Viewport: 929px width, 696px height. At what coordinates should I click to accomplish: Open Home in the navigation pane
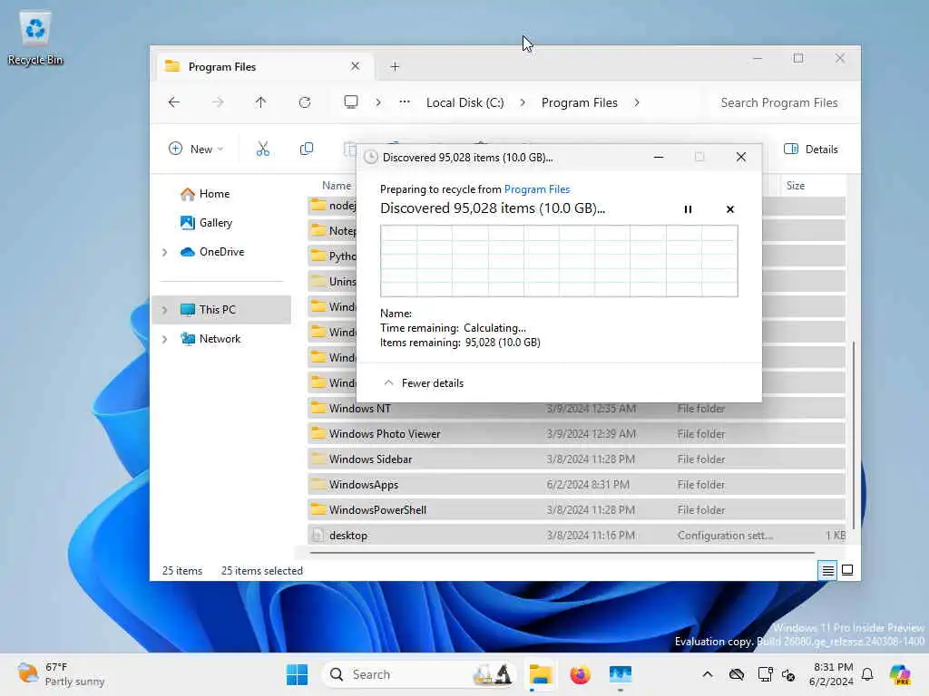214,194
